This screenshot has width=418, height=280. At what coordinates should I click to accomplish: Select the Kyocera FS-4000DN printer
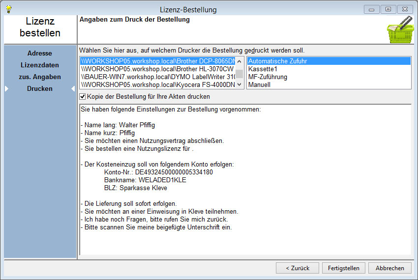click(x=157, y=85)
